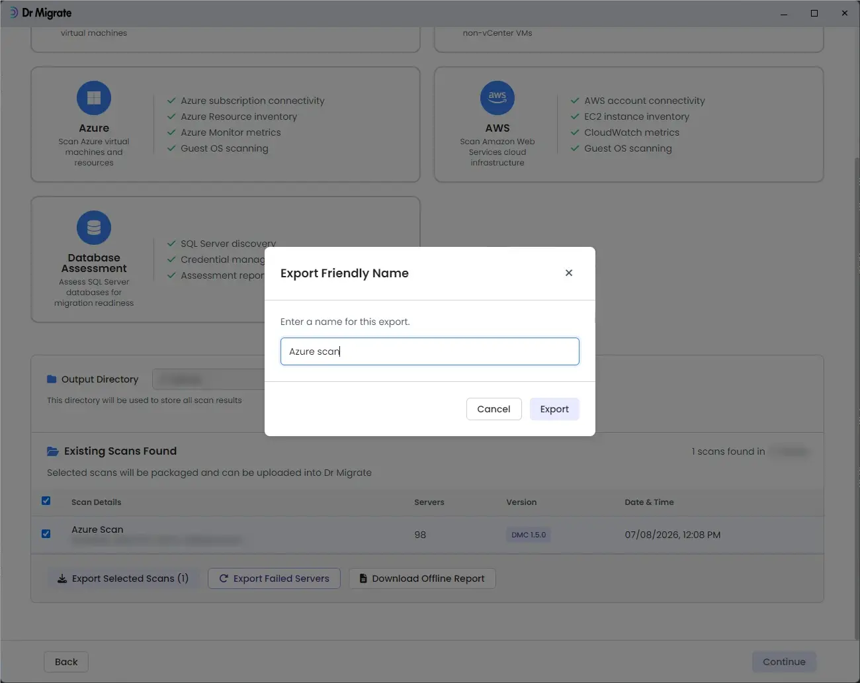Toggle the select-all scans checkbox
The image size is (860, 683).
(46, 501)
